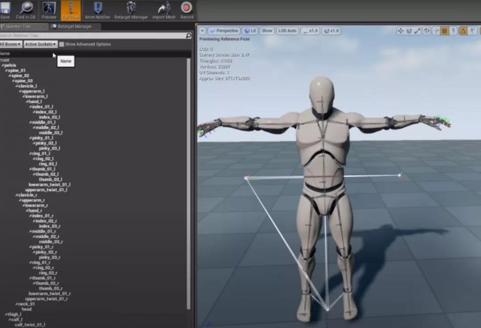The height and width of the screenshot is (328, 481).
Task: Toggle grid snapping orange button
Action: pos(445,31)
